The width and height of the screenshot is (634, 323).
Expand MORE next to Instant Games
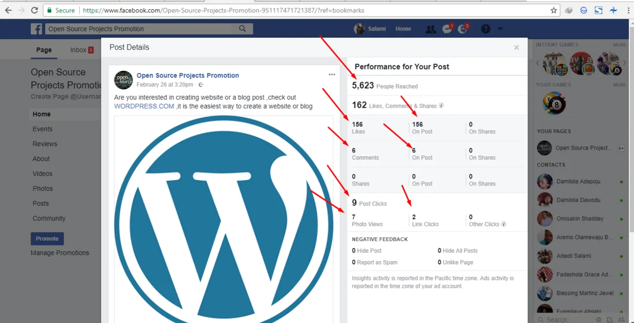pyautogui.click(x=620, y=45)
